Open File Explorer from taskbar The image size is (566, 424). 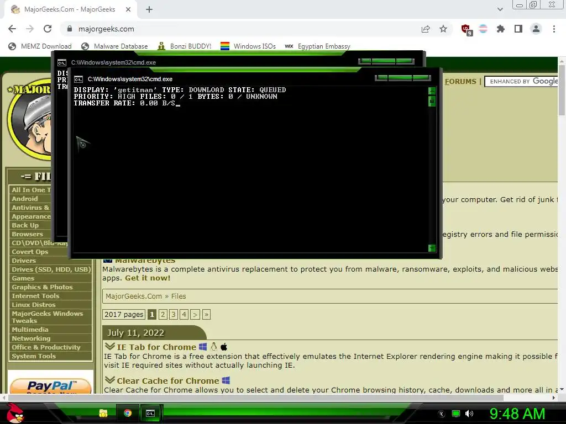pyautogui.click(x=103, y=413)
